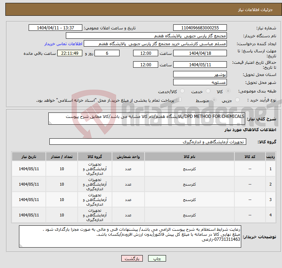Click the remaining time field 22:11:49
This screenshot has width=282, height=268.
(70, 53)
